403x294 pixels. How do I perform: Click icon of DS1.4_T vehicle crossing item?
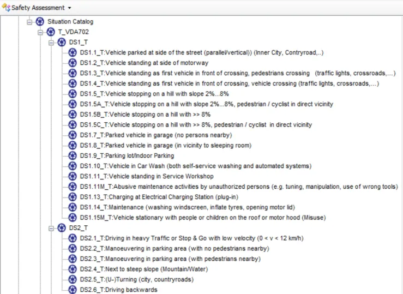coord(73,83)
